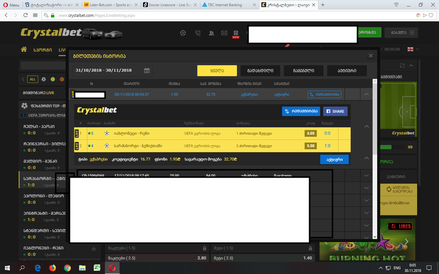This screenshot has height=274, width=439.
Task: Add page to bookmarks heart icon
Action: tap(431, 15)
